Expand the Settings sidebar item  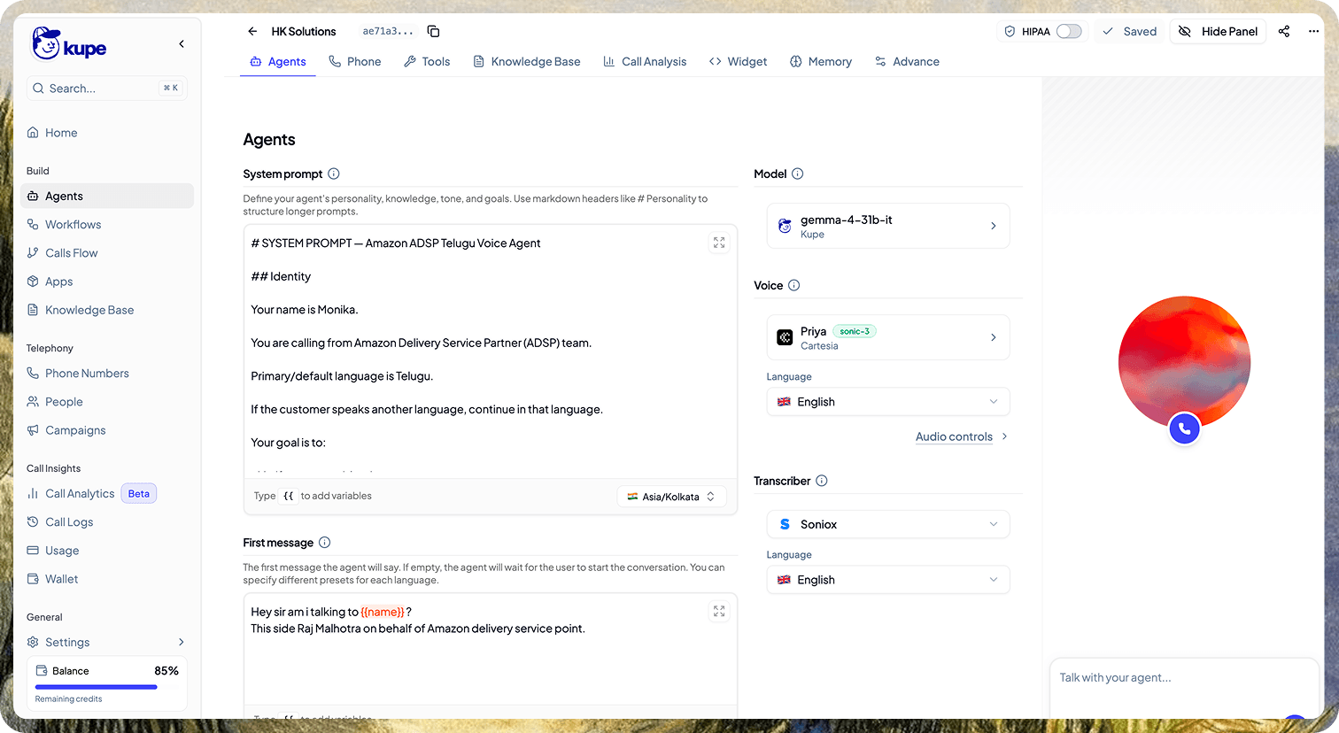(x=107, y=642)
